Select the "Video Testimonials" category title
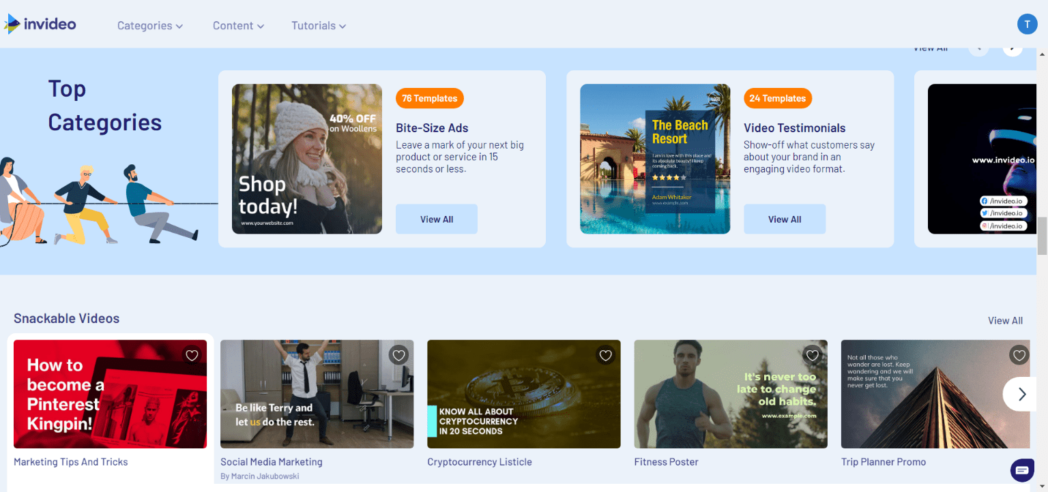Viewport: 1048px width, 492px height. point(795,128)
